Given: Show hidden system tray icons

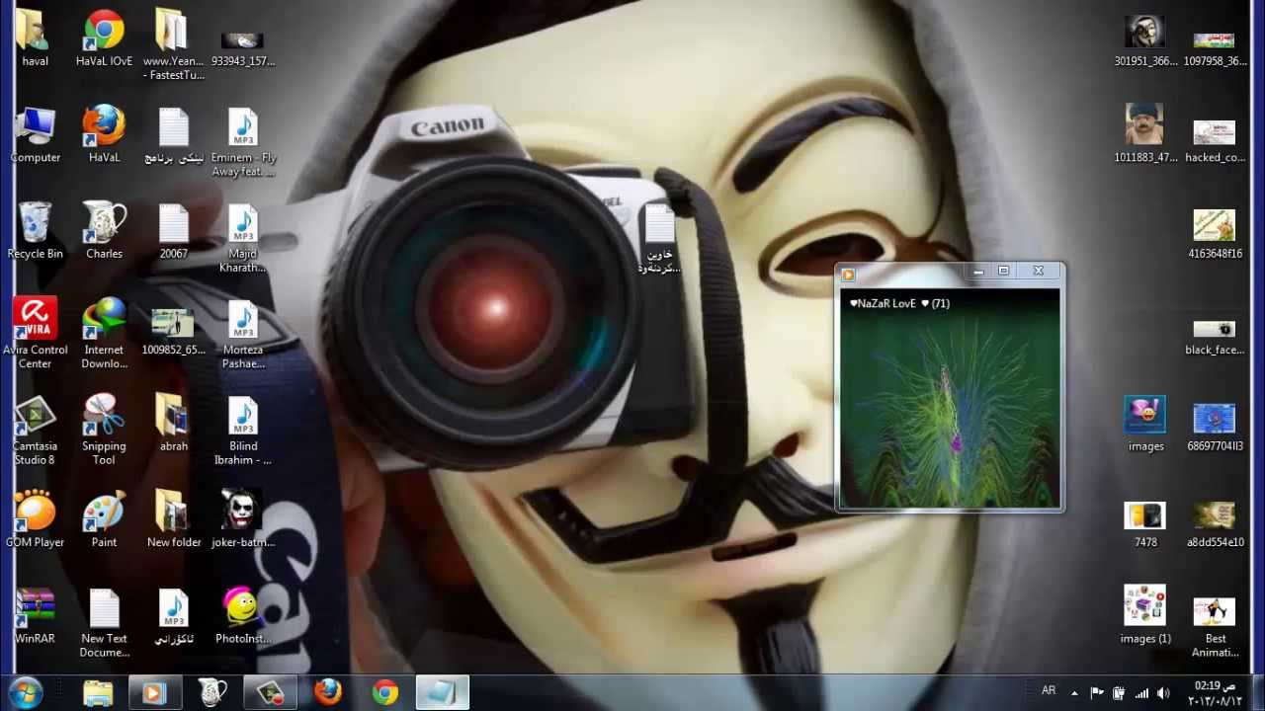Looking at the screenshot, I should coord(1075,693).
